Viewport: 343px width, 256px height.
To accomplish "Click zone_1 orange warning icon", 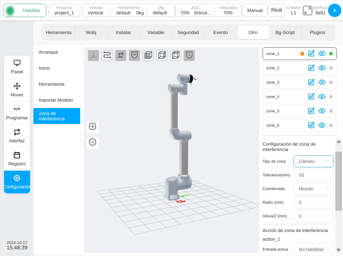I will coord(302,54).
